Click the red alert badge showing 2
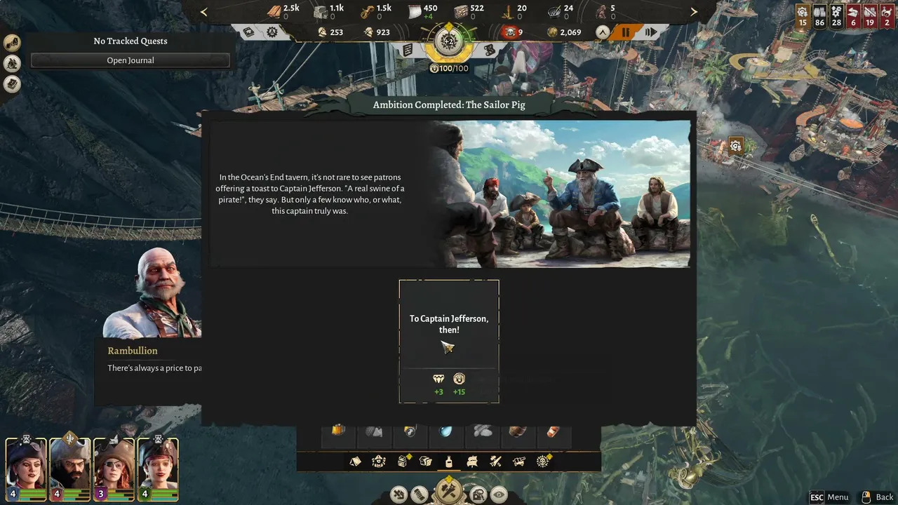898x505 pixels. [x=887, y=16]
